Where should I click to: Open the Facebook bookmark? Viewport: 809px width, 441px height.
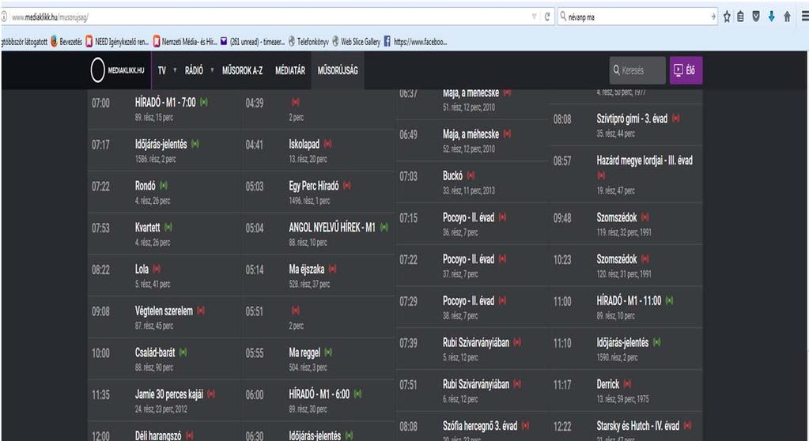[x=415, y=42]
